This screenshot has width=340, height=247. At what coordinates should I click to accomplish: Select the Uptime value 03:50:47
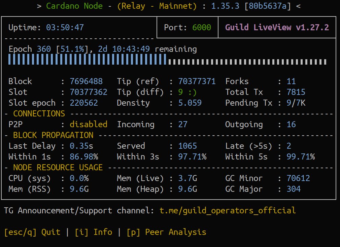click(x=65, y=28)
